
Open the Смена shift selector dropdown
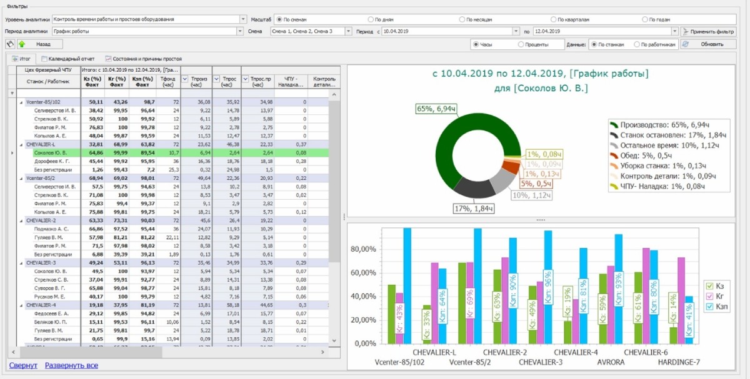[x=347, y=31]
